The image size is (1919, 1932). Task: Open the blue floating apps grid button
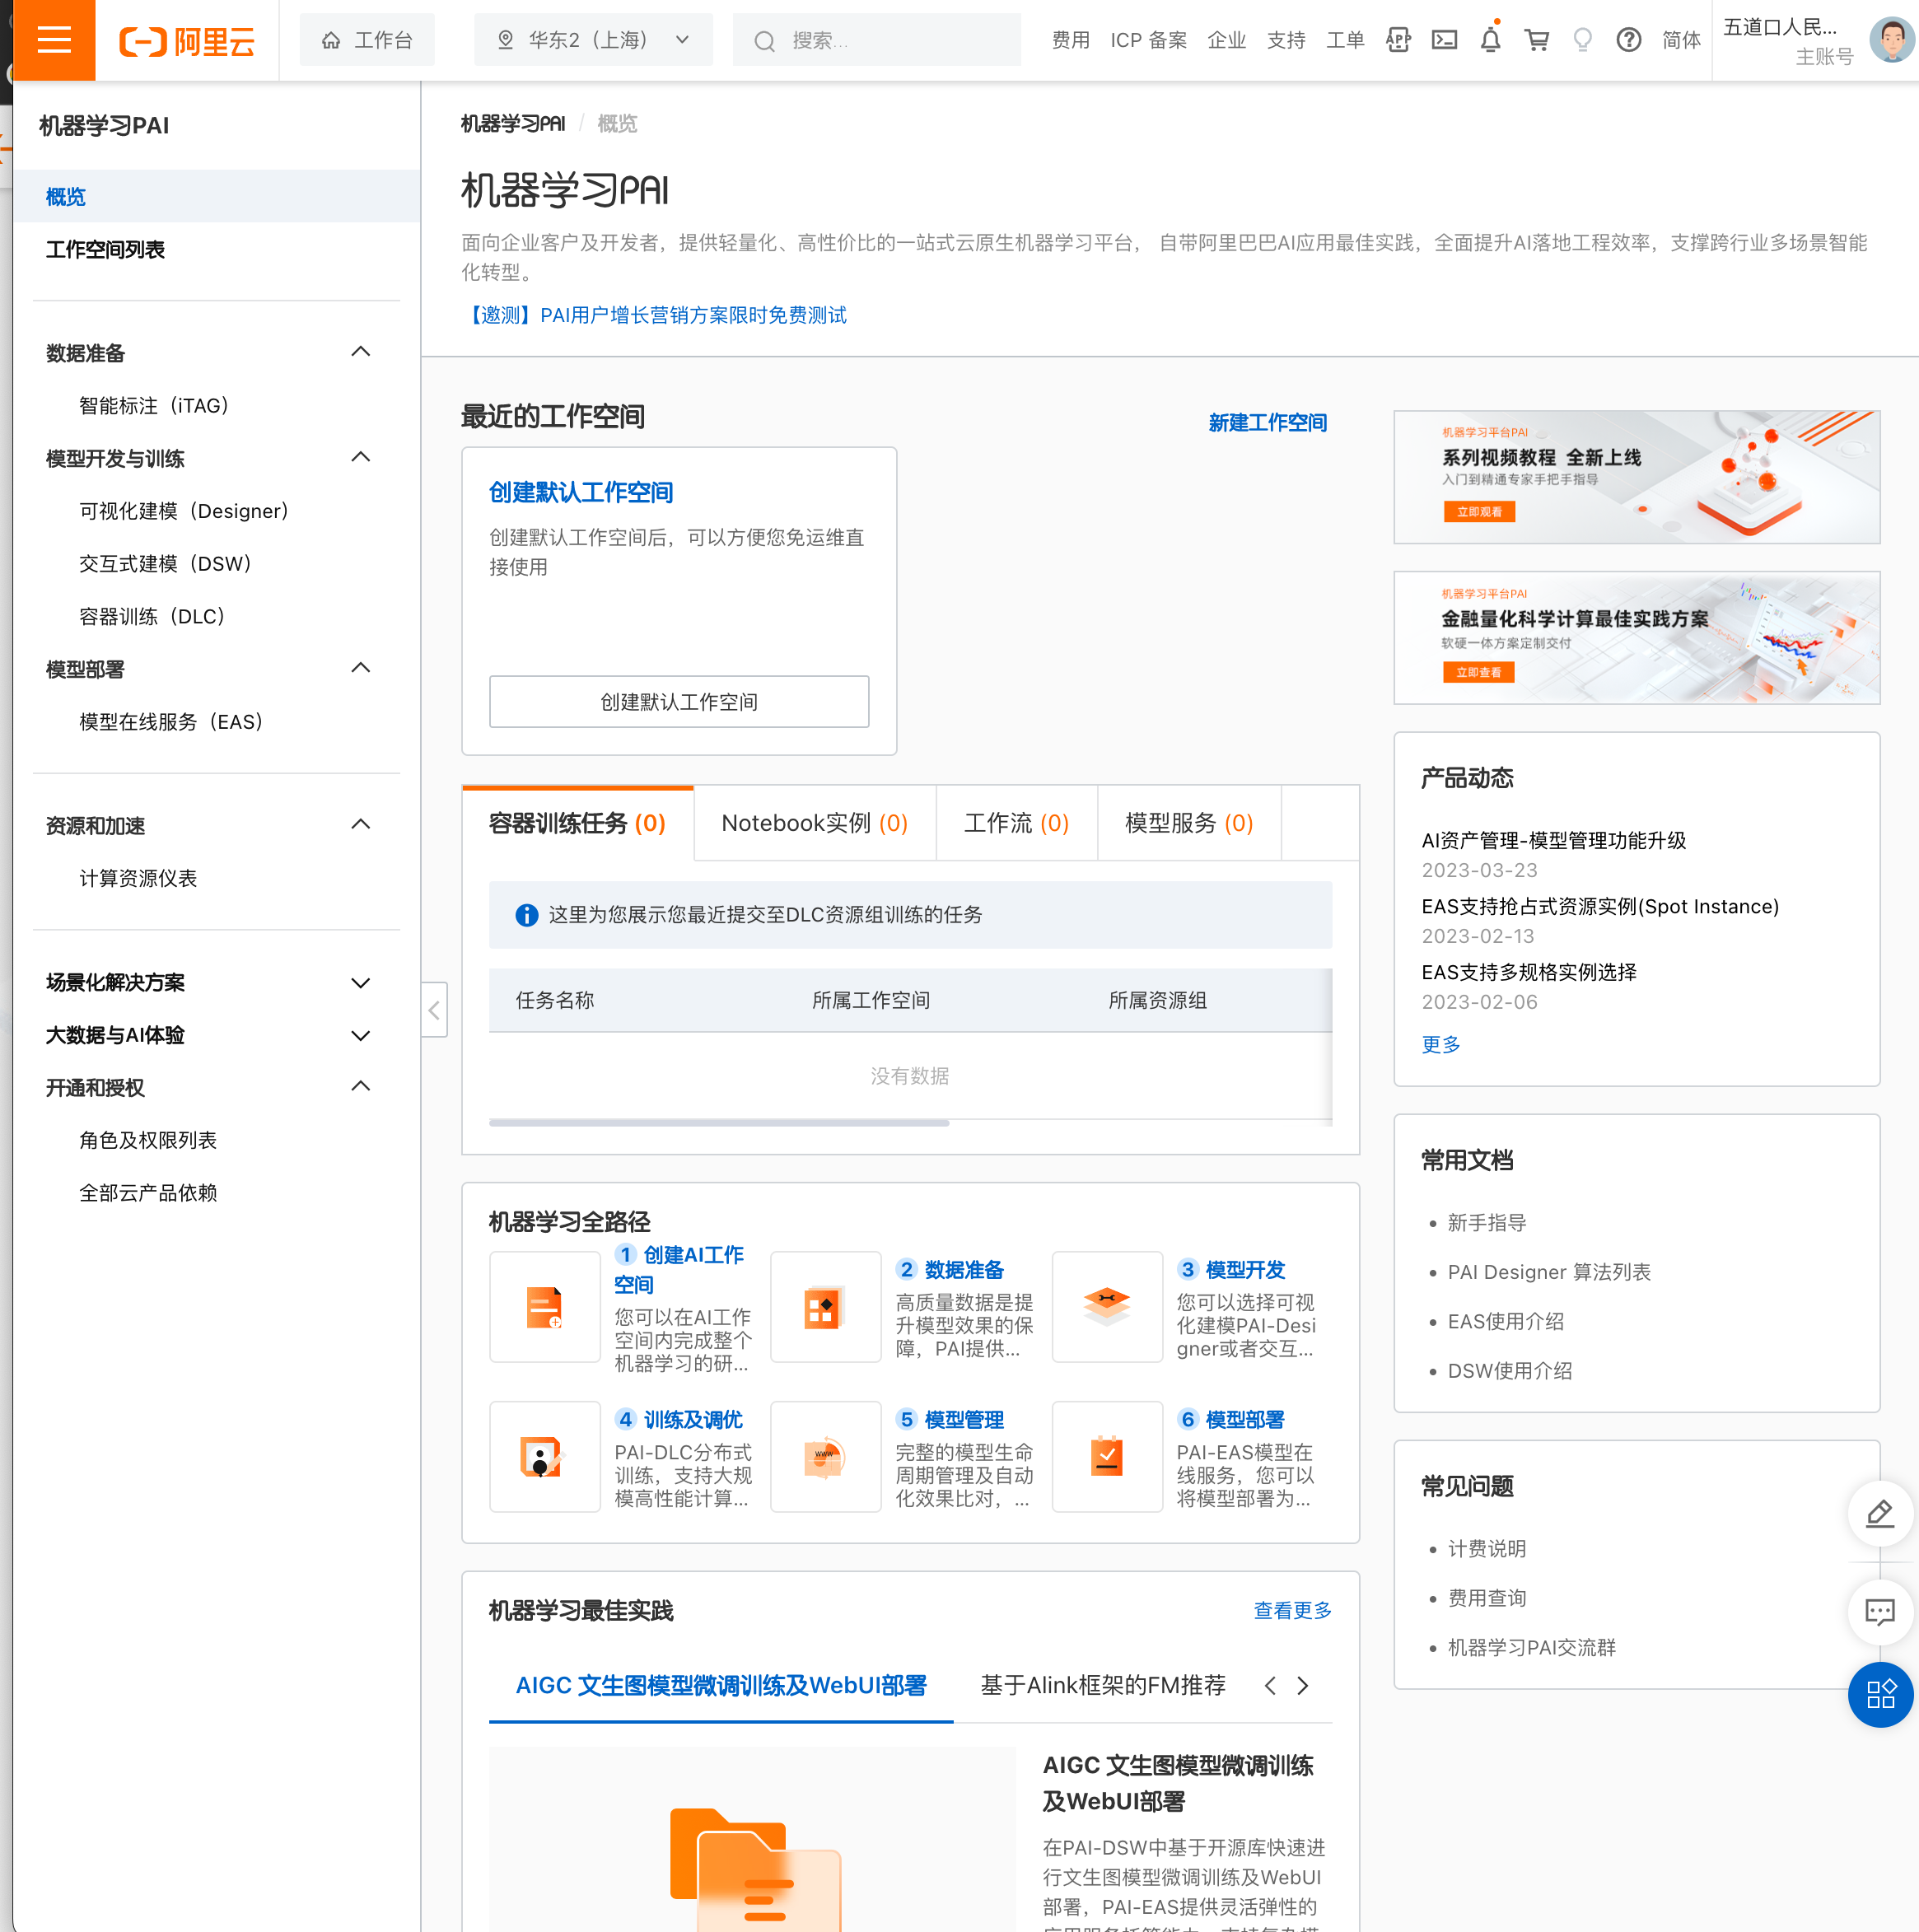pos(1880,1694)
